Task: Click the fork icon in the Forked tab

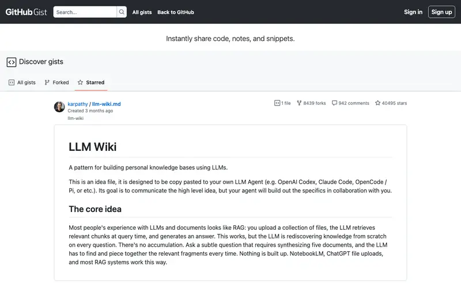Action: (47, 82)
